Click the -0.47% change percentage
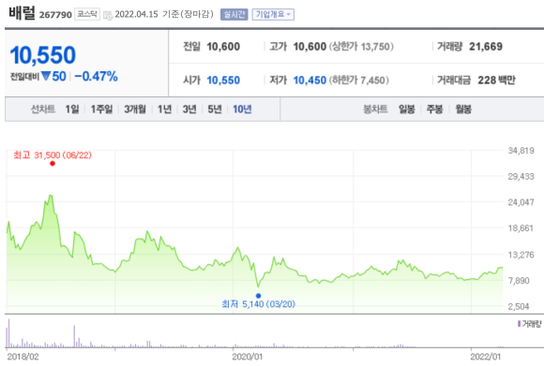 (x=96, y=77)
